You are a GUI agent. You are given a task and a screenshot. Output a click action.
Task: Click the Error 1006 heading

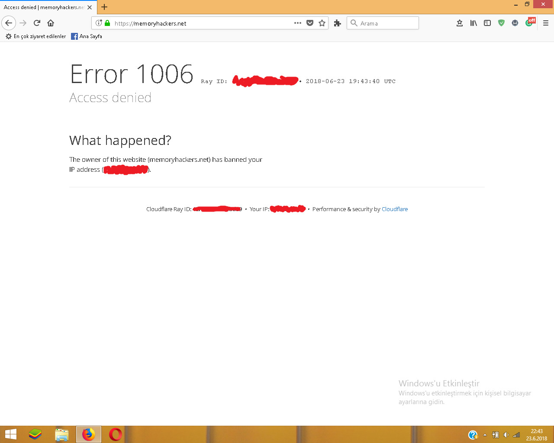pyautogui.click(x=132, y=74)
